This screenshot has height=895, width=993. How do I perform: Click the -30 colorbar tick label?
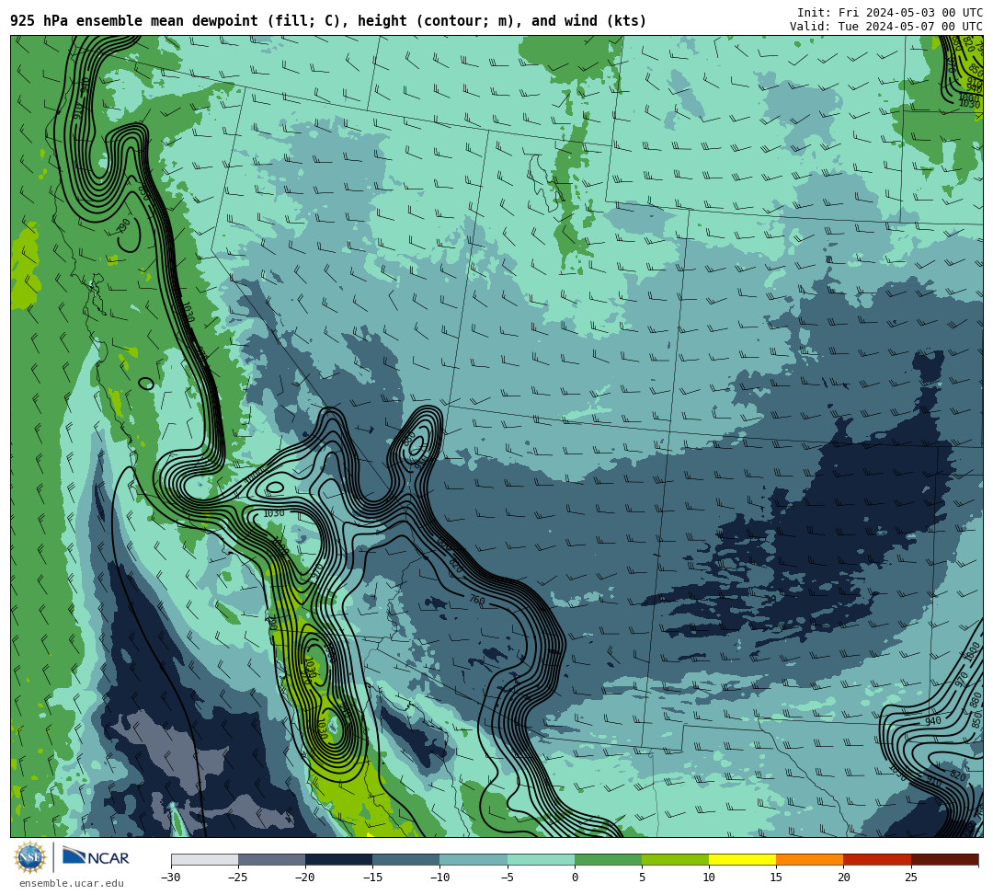click(x=171, y=878)
